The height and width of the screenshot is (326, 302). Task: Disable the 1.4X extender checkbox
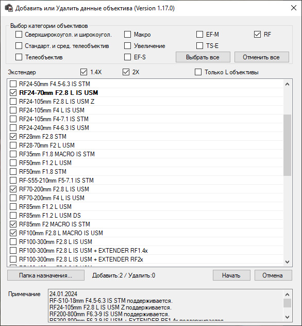pos(83,72)
